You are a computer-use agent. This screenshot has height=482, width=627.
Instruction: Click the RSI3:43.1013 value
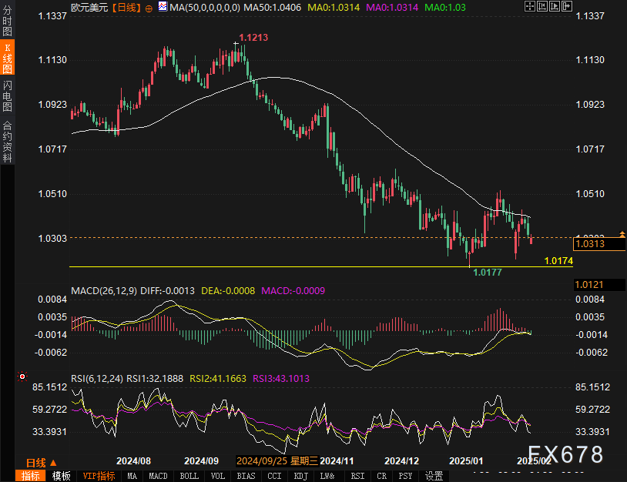[281, 378]
